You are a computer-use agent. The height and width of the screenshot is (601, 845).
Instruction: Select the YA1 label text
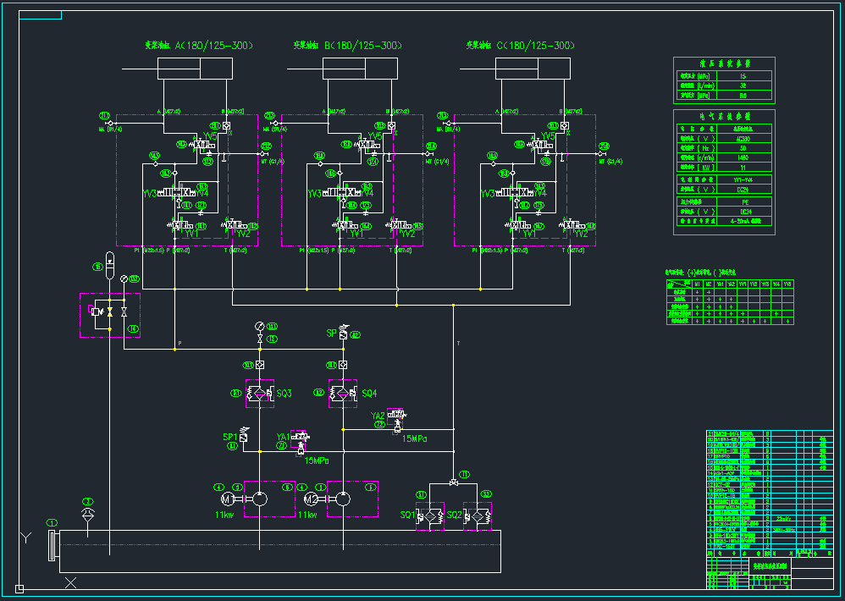284,437
